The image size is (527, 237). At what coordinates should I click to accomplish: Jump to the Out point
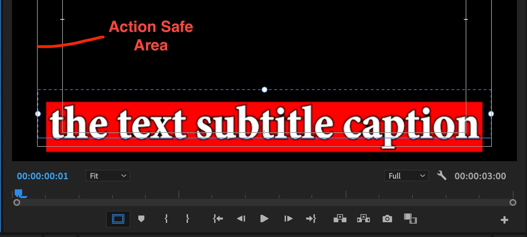pos(311,219)
